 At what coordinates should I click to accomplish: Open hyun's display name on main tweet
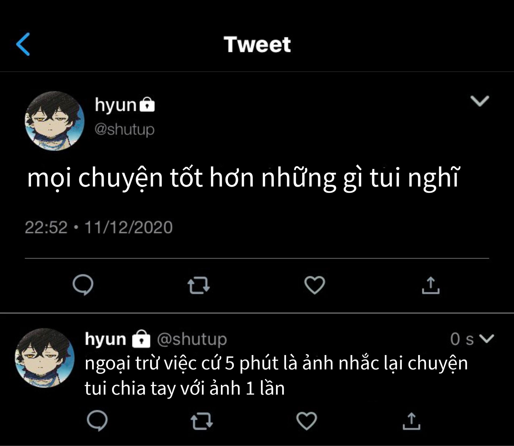[x=116, y=105]
